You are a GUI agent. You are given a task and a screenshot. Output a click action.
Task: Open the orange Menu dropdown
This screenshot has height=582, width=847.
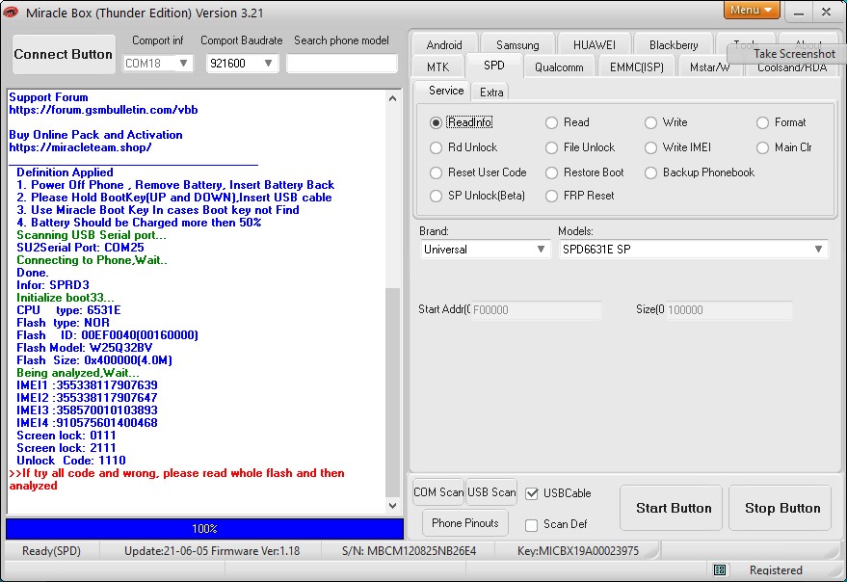(x=751, y=10)
